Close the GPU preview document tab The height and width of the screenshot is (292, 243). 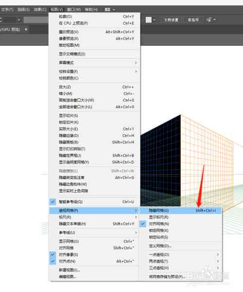click(x=26, y=29)
